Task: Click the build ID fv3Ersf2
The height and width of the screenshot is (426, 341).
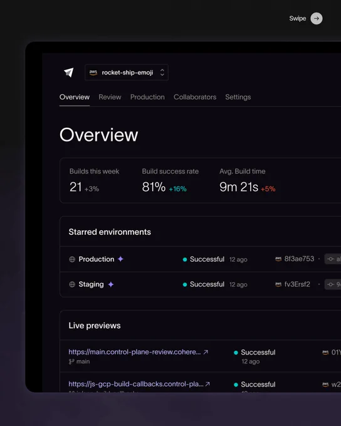Action: click(x=297, y=284)
